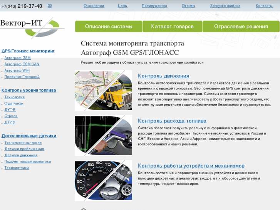The width and height of the screenshot is (280, 210).
Task: Open Контроль работы устройств и механизмов link
Action: point(191,166)
